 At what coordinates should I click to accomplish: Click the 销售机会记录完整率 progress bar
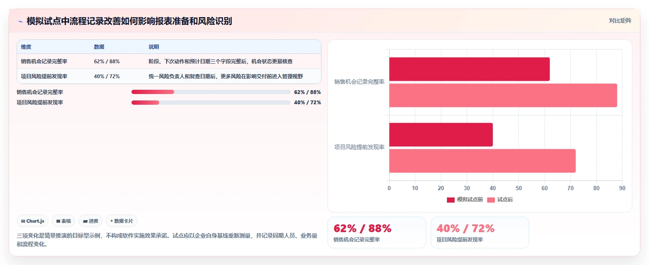click(x=211, y=92)
